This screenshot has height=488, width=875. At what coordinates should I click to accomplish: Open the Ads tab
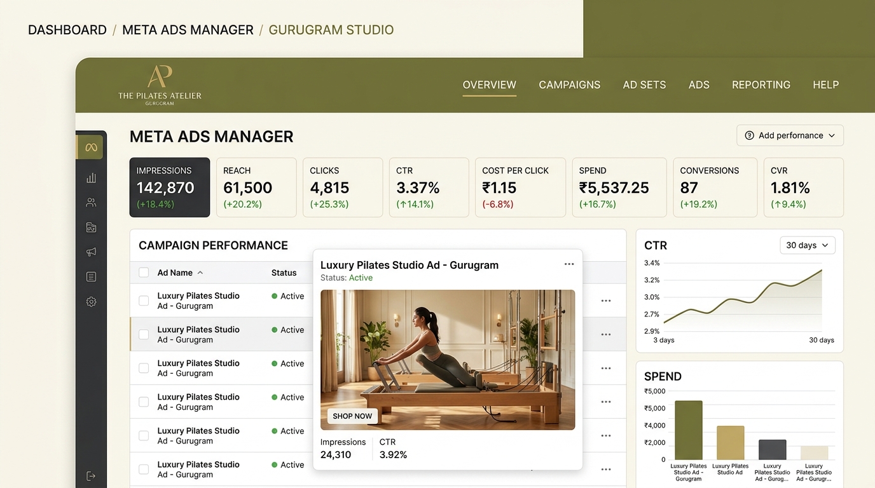point(699,85)
